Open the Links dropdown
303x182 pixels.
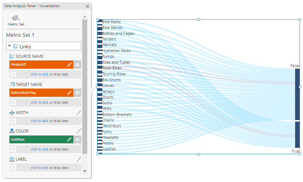click(x=44, y=46)
